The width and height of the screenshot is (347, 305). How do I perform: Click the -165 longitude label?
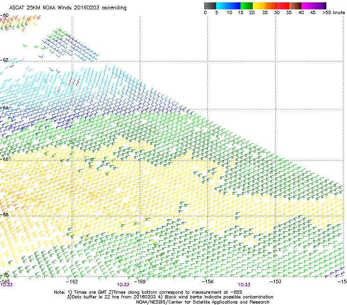pyautogui.click(x=5, y=282)
